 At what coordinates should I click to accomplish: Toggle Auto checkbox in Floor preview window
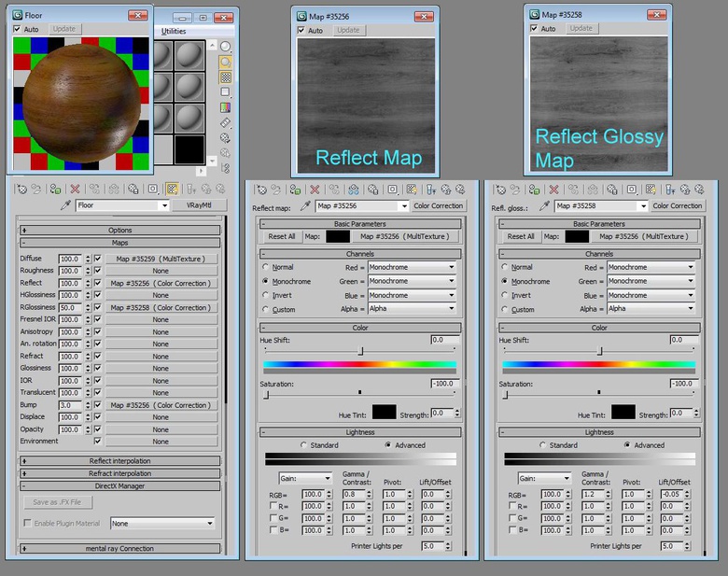pyautogui.click(x=17, y=29)
